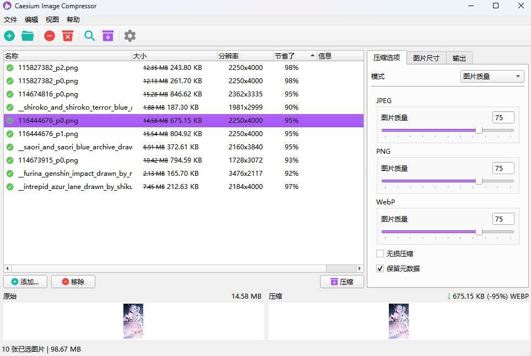Open the 文件 menu
Viewport: 531px width, 356px height.
[x=10, y=20]
